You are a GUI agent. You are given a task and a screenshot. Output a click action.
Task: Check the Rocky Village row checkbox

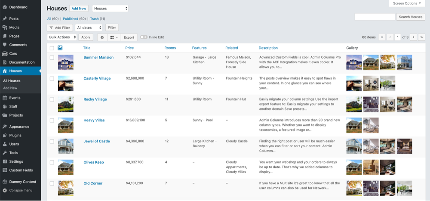tap(52, 99)
